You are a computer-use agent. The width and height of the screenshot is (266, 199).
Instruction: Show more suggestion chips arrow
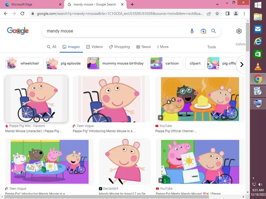tap(242, 65)
